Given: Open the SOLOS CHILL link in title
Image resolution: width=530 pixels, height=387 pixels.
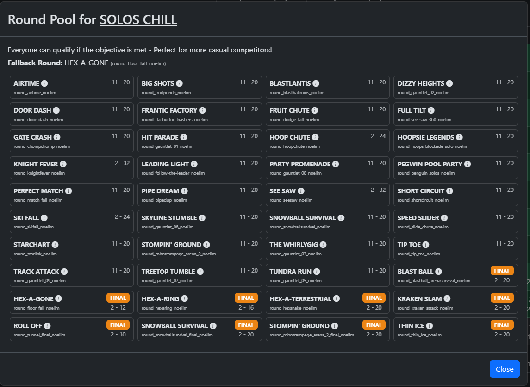Looking at the screenshot, I should tap(138, 19).
